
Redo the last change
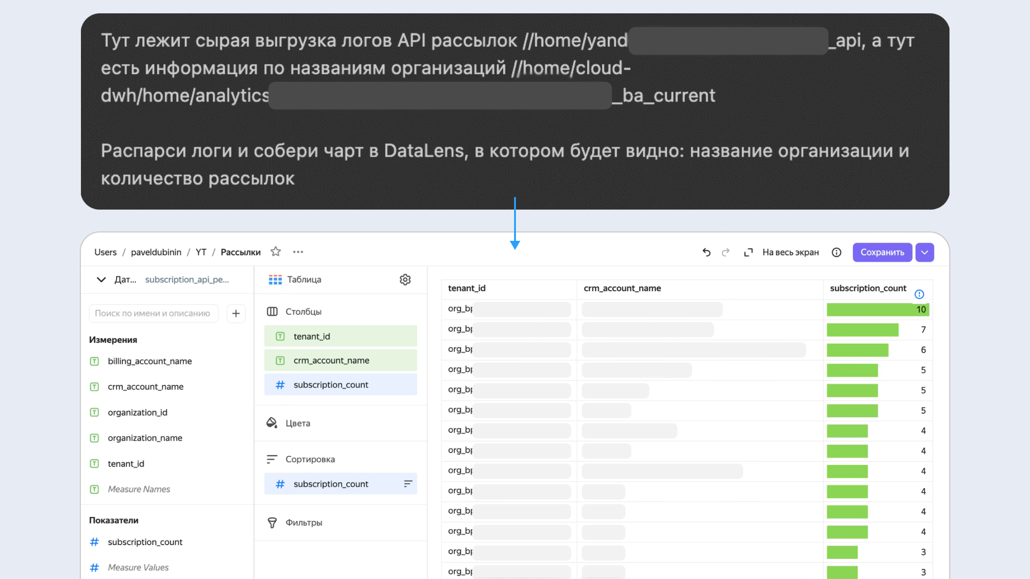(x=726, y=252)
